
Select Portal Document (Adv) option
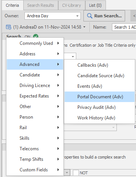[100, 97]
